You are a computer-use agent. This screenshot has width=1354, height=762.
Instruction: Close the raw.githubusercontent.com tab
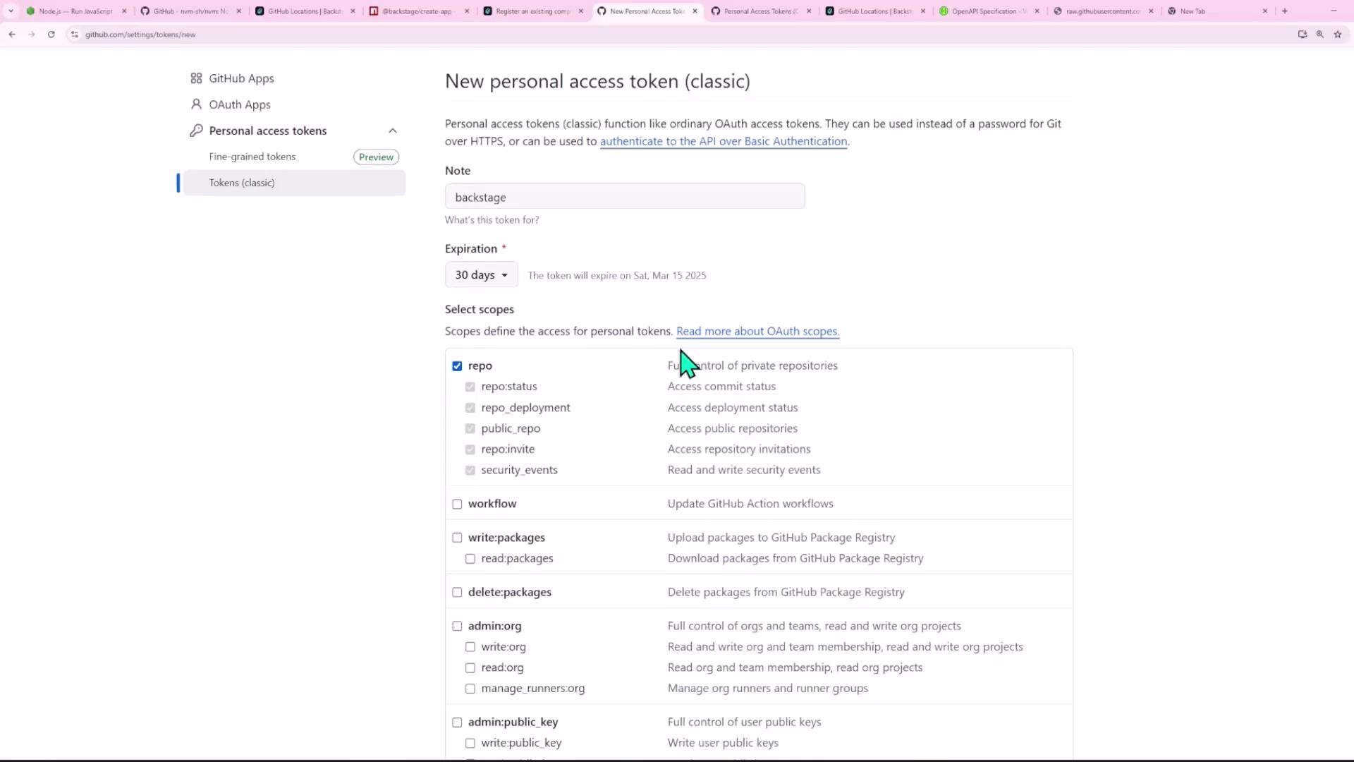coord(1152,11)
